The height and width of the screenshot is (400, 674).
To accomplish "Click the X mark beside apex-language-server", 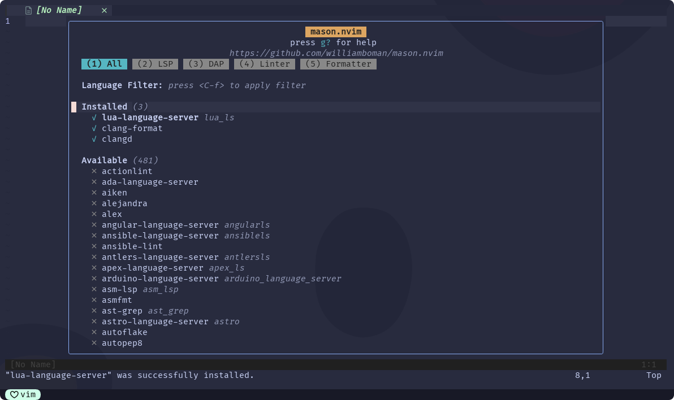I will pyautogui.click(x=94, y=268).
